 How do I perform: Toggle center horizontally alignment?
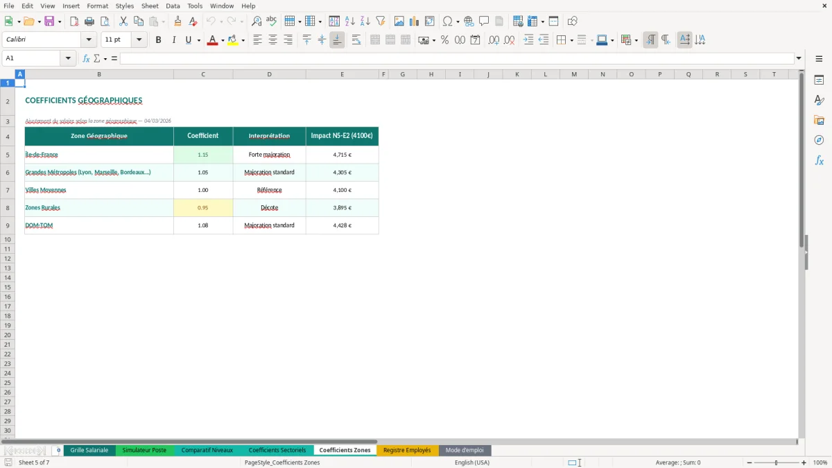pyautogui.click(x=272, y=40)
